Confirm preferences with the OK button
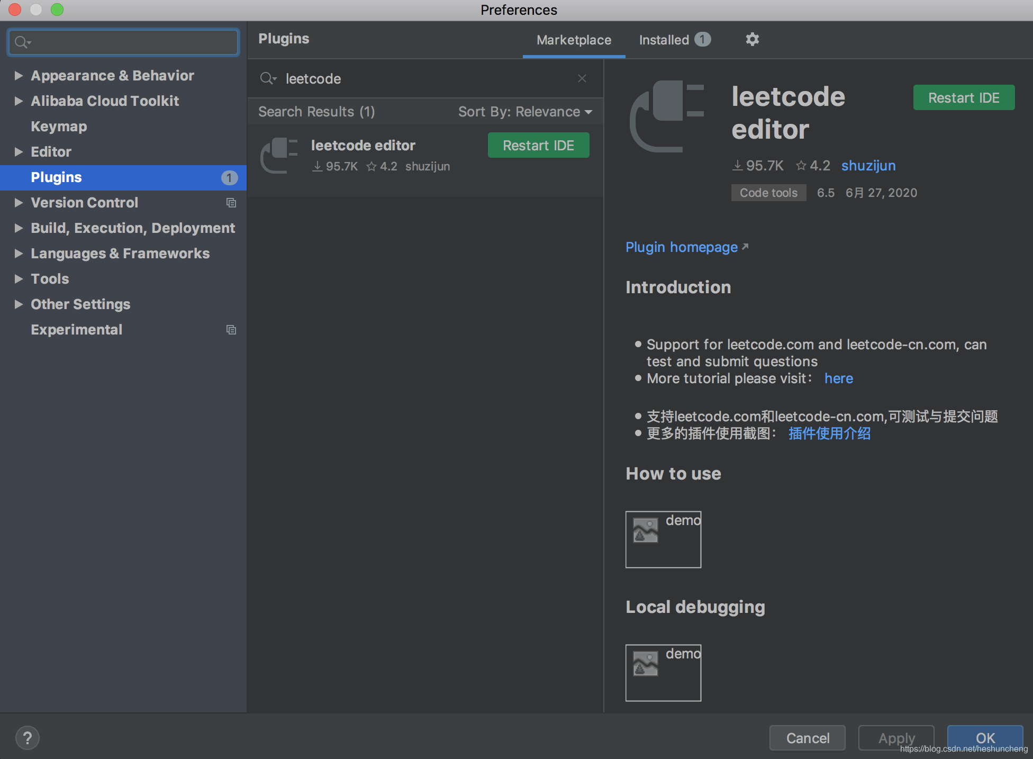The height and width of the screenshot is (759, 1033). click(x=984, y=737)
